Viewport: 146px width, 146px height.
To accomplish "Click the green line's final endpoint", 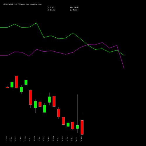I will (x=124, y=55).
